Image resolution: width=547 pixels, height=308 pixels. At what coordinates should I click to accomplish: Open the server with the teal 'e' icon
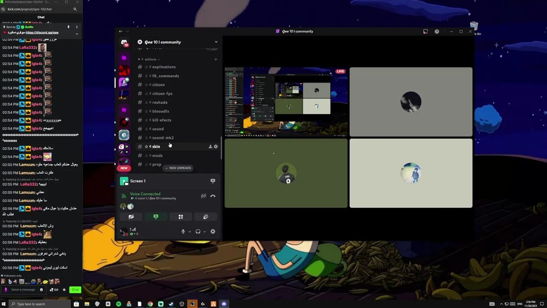(x=124, y=135)
